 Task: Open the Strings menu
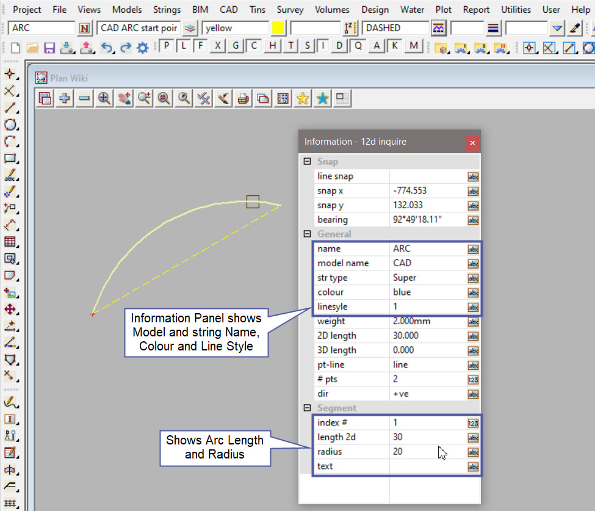(x=167, y=10)
